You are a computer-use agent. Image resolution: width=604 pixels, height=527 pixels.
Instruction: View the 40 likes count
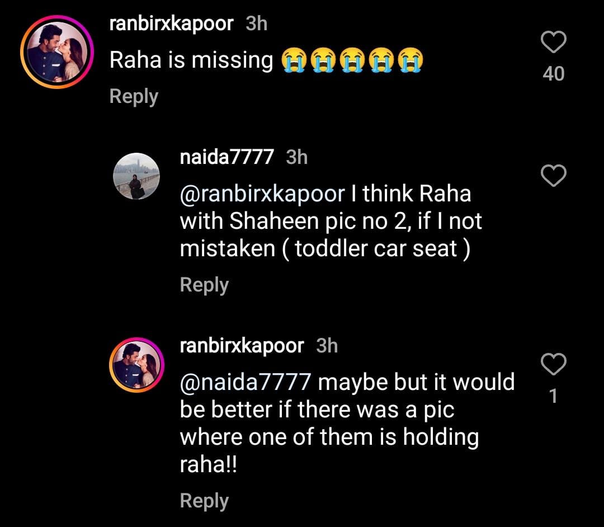pos(554,74)
